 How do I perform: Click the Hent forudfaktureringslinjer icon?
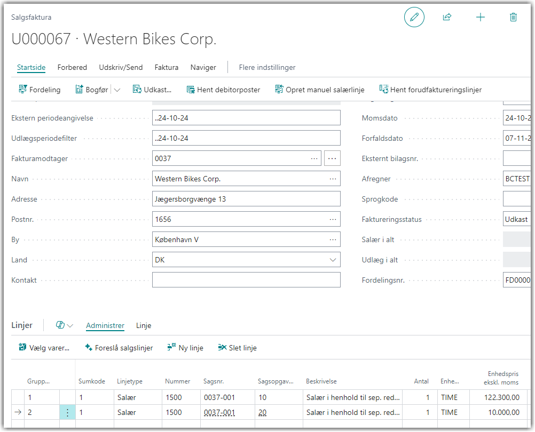(x=383, y=89)
